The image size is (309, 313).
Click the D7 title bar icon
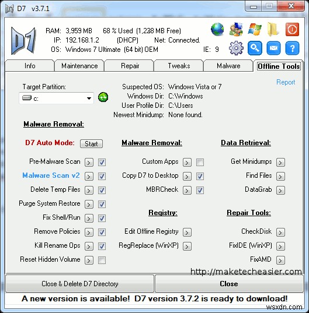click(x=9, y=9)
